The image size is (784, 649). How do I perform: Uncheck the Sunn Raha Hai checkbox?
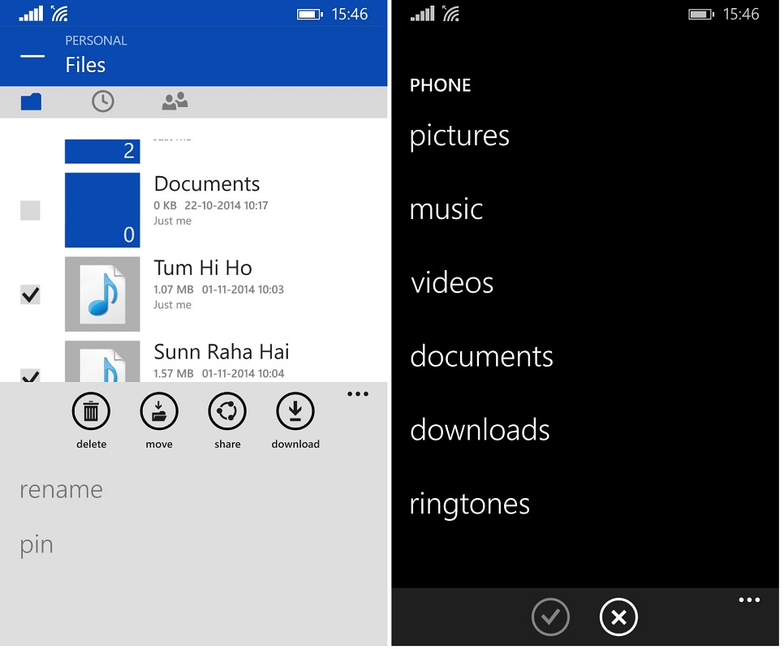point(30,375)
